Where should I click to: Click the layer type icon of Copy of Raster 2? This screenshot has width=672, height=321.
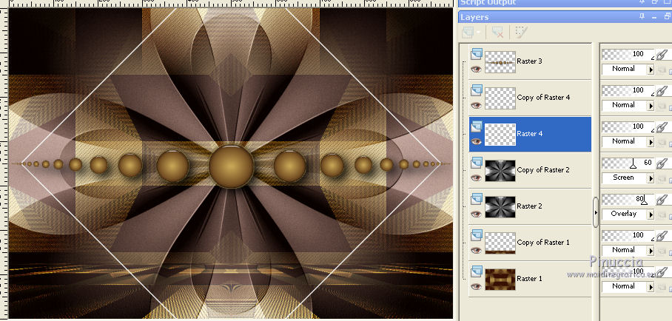click(x=476, y=163)
